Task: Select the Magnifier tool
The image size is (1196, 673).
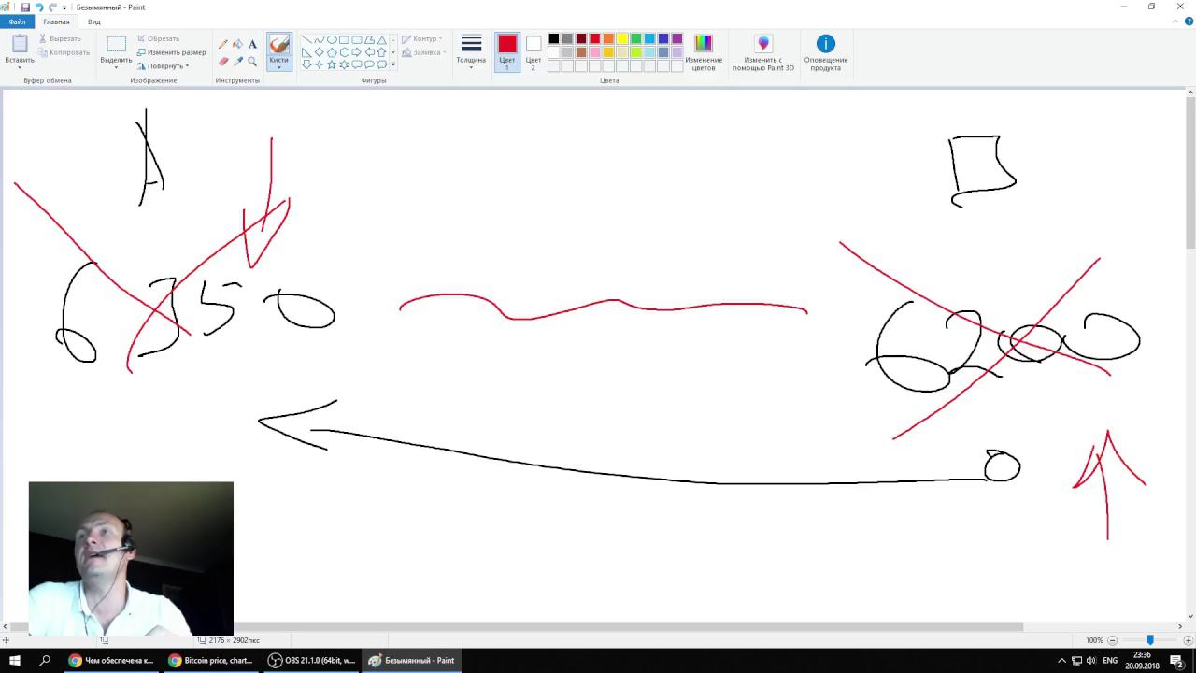Action: pos(252,62)
